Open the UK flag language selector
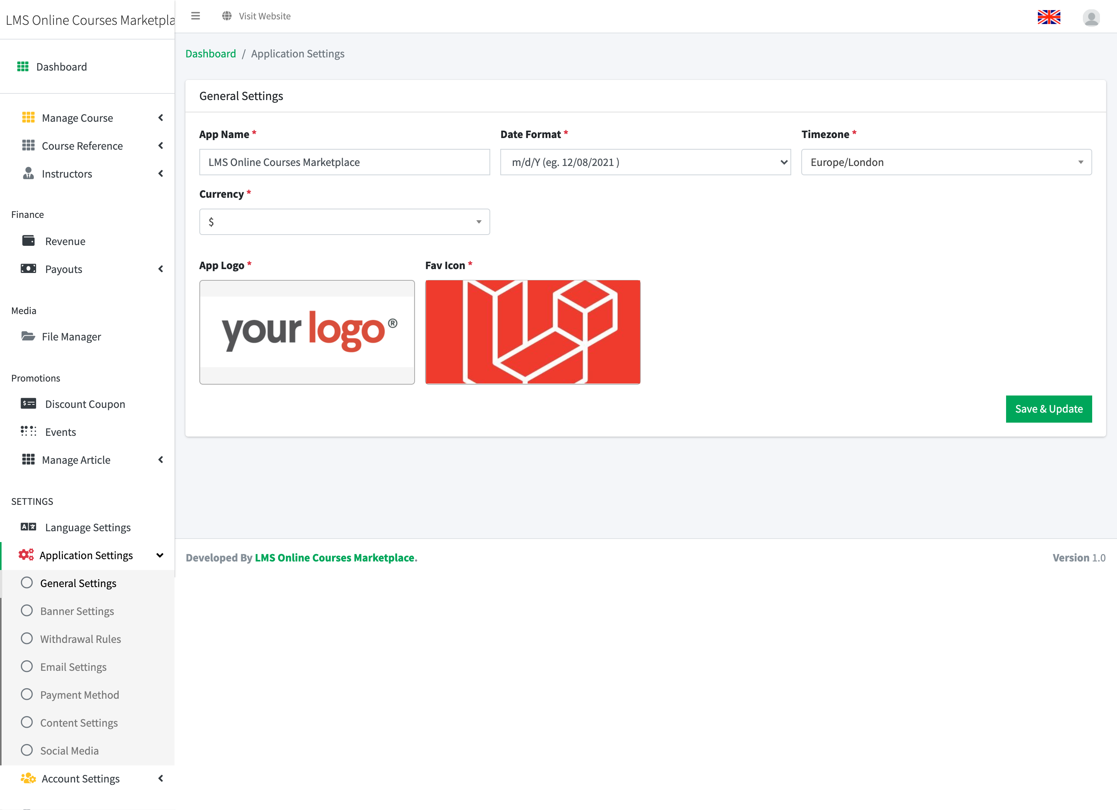 (1048, 17)
